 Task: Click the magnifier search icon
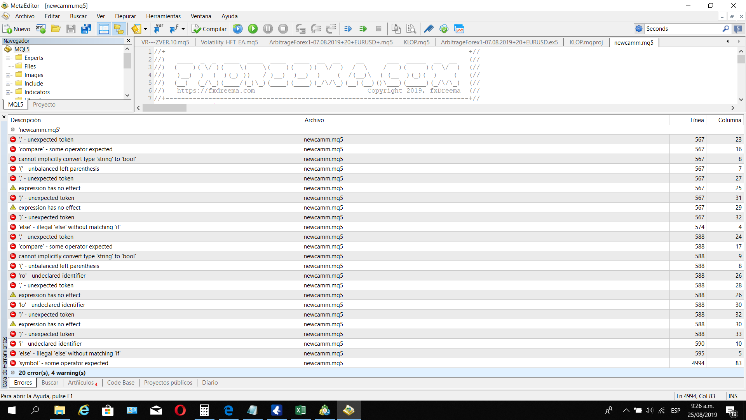[725, 29]
